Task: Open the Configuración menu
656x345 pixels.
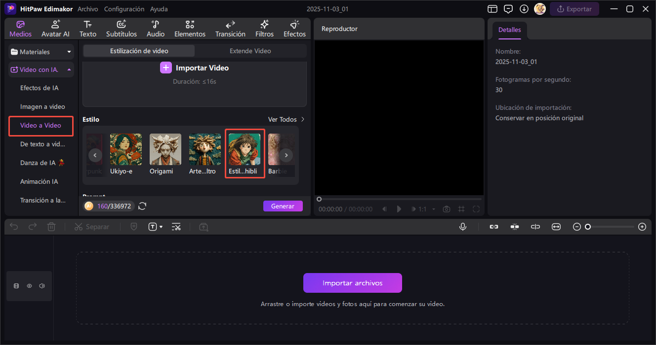Action: (x=124, y=9)
